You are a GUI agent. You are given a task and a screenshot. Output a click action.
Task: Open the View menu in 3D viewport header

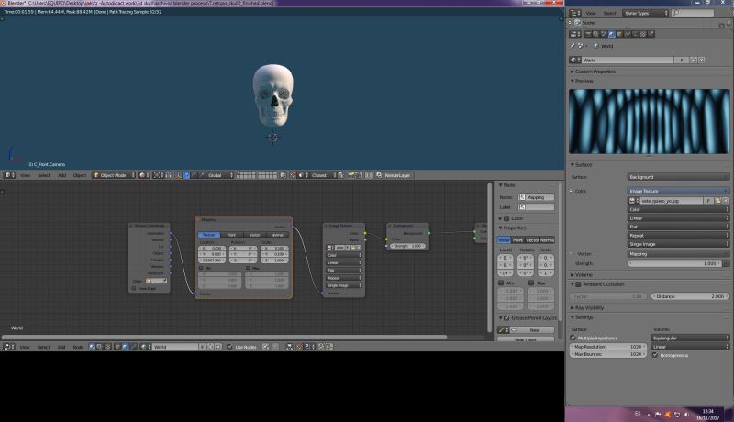pos(25,175)
